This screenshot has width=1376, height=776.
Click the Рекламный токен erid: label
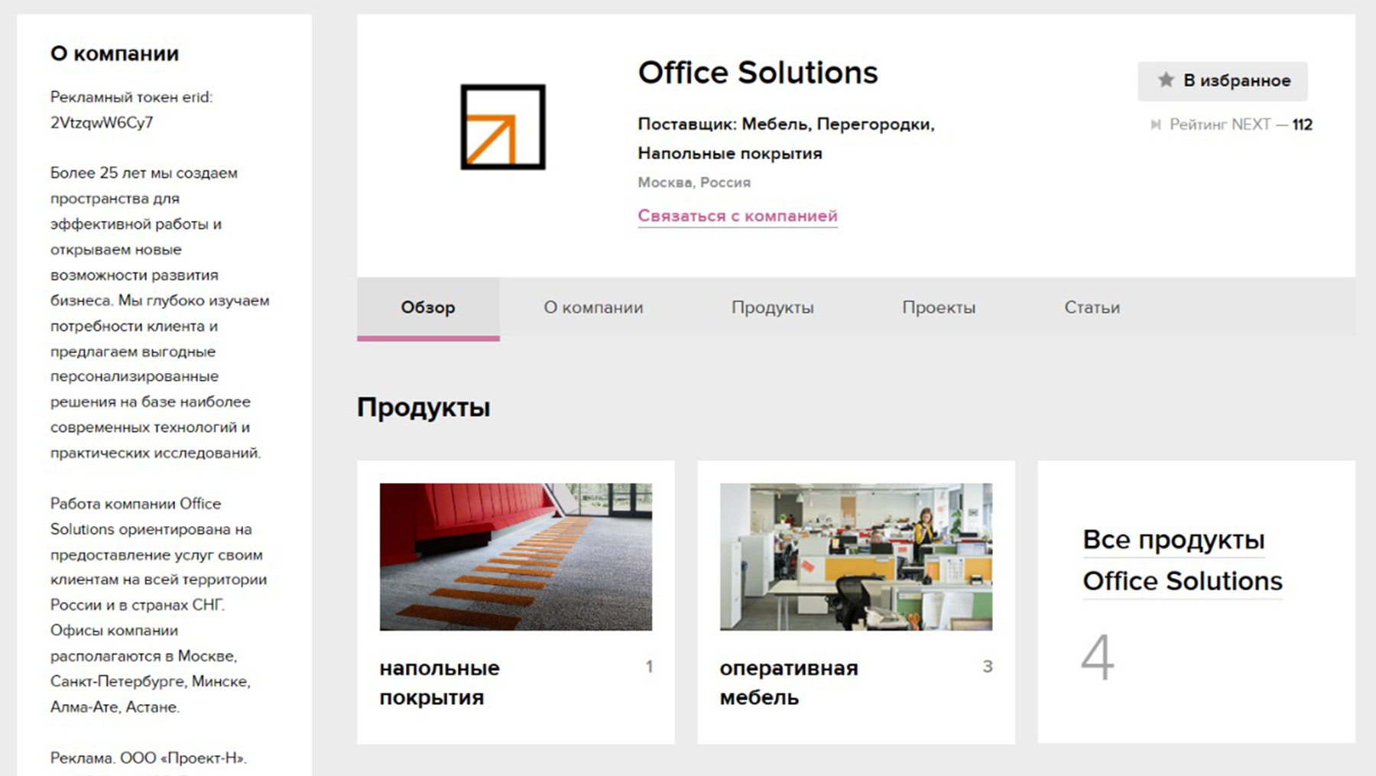(131, 97)
